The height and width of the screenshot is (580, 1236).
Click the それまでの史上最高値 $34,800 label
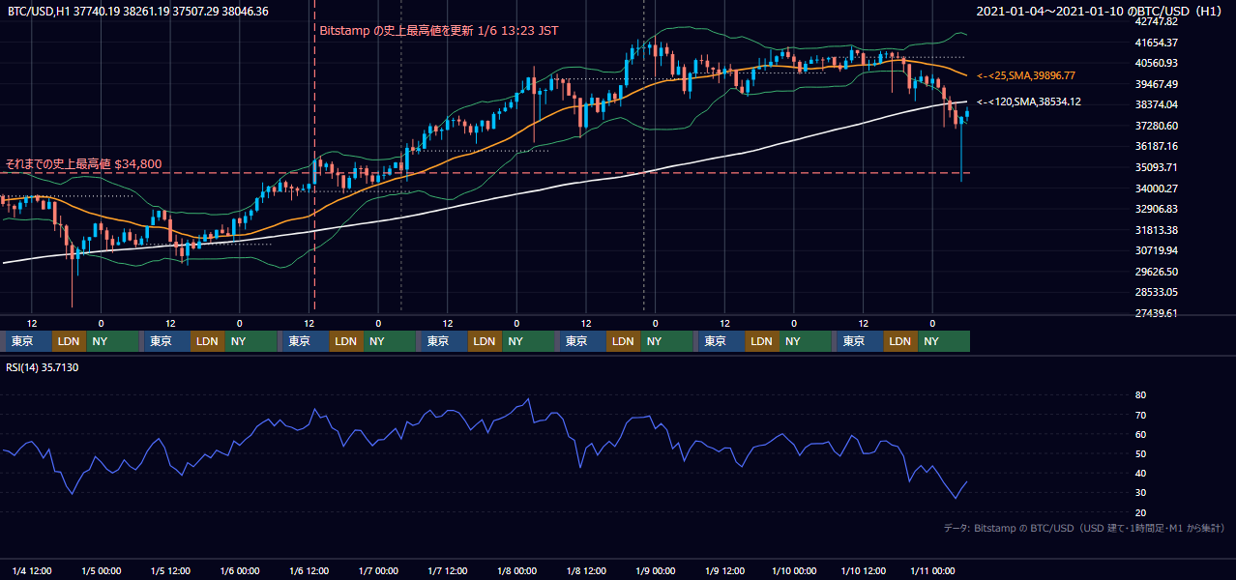84,164
